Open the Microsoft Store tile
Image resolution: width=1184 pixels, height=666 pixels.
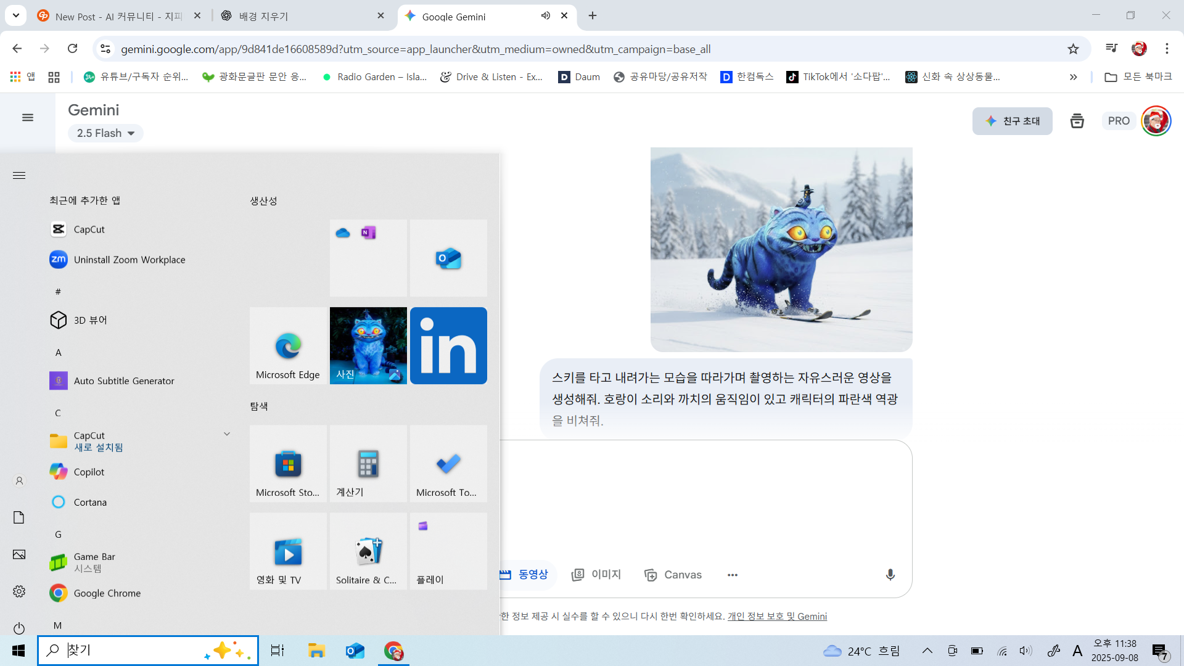288,464
